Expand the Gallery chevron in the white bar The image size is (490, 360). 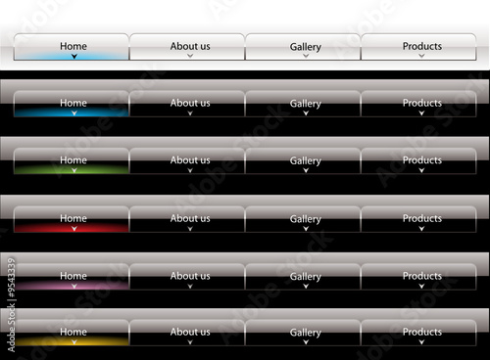point(306,56)
